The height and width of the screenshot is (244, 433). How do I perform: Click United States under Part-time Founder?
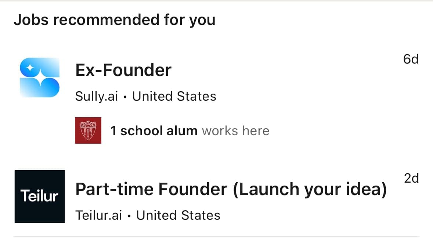tap(178, 215)
